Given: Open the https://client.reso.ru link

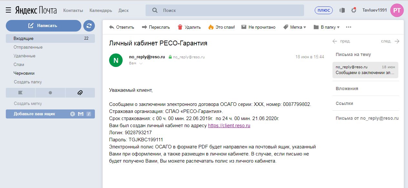Looking at the screenshot, I should 229,126.
